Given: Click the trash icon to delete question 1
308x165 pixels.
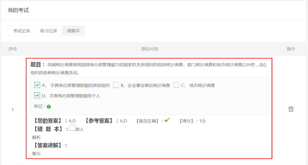Looking at the screenshot, I should click(x=291, y=109).
